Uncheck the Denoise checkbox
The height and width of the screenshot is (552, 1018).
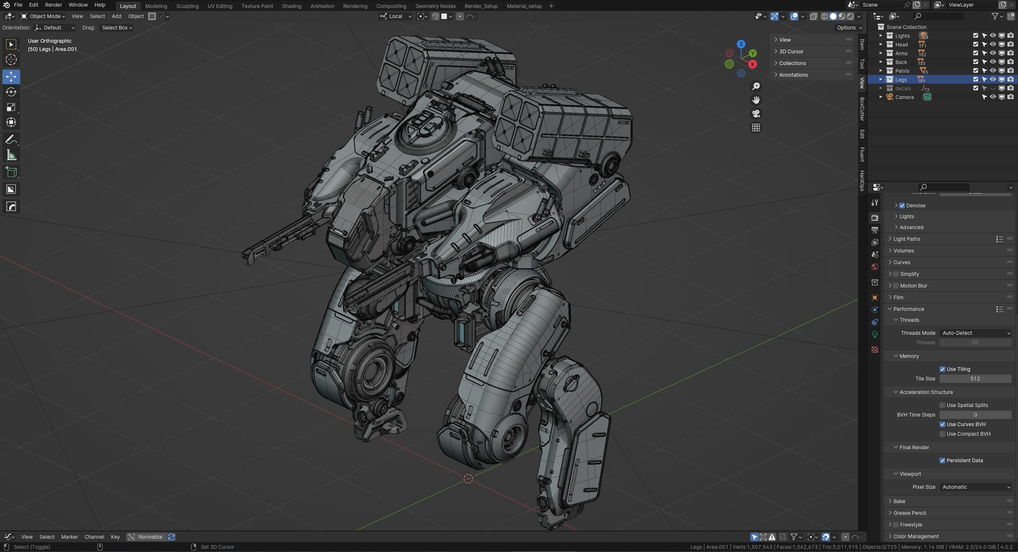(902, 206)
